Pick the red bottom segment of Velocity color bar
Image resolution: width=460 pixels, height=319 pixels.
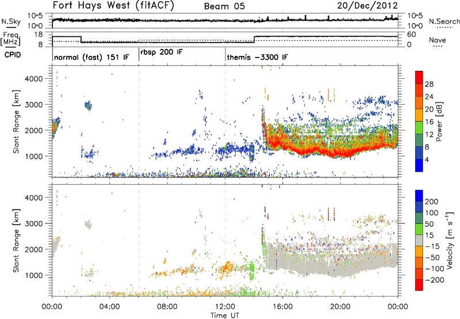click(419, 285)
